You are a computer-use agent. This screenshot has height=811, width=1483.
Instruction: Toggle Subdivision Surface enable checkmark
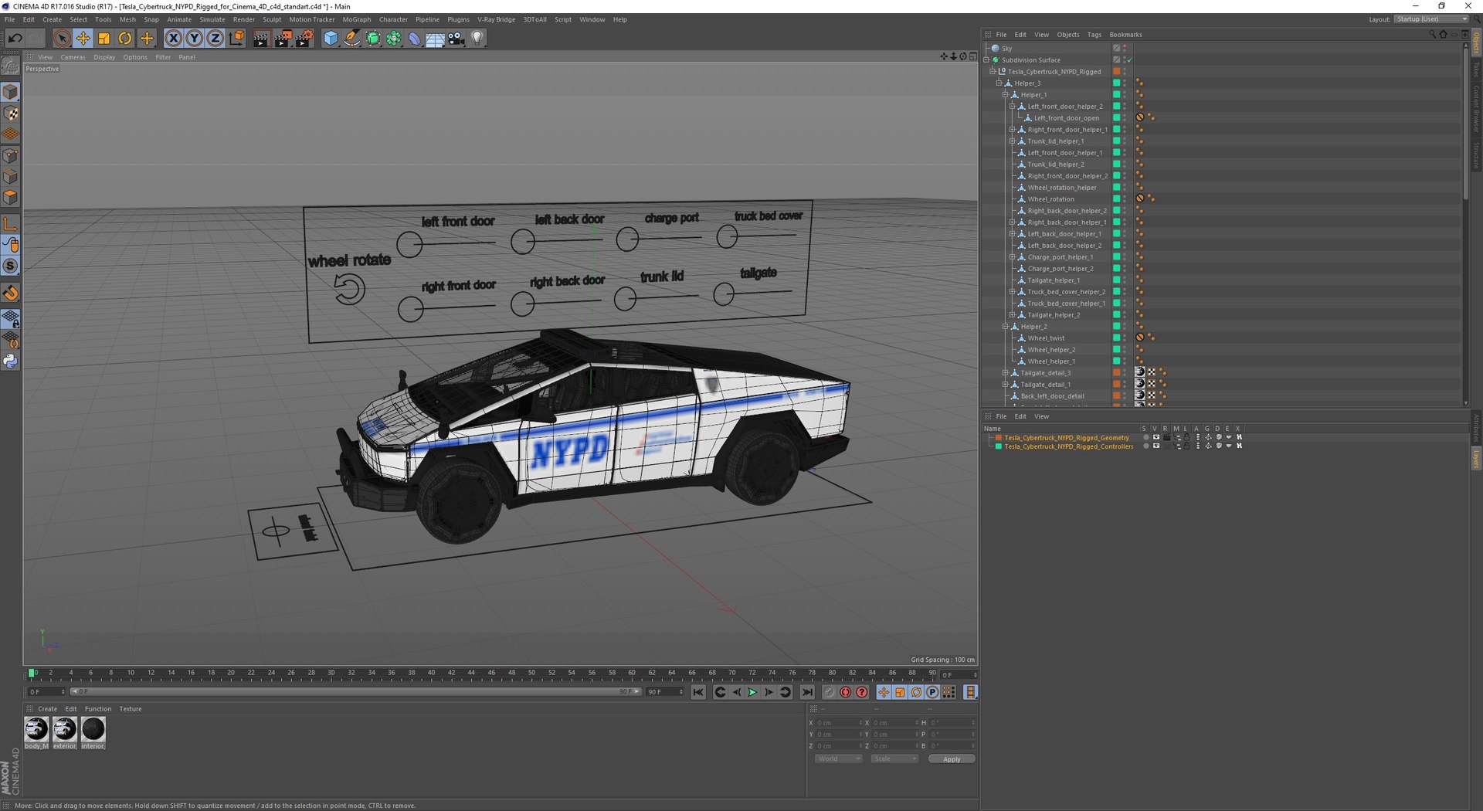[1129, 59]
